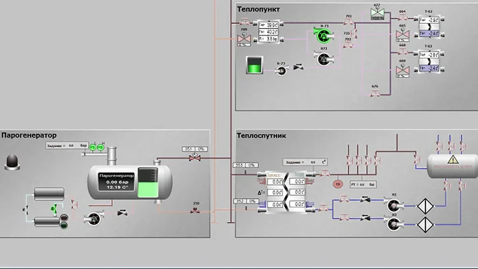This screenshot has width=478, height=269.
Task: Click the Теплопункт panel title
Action: (x=258, y=9)
